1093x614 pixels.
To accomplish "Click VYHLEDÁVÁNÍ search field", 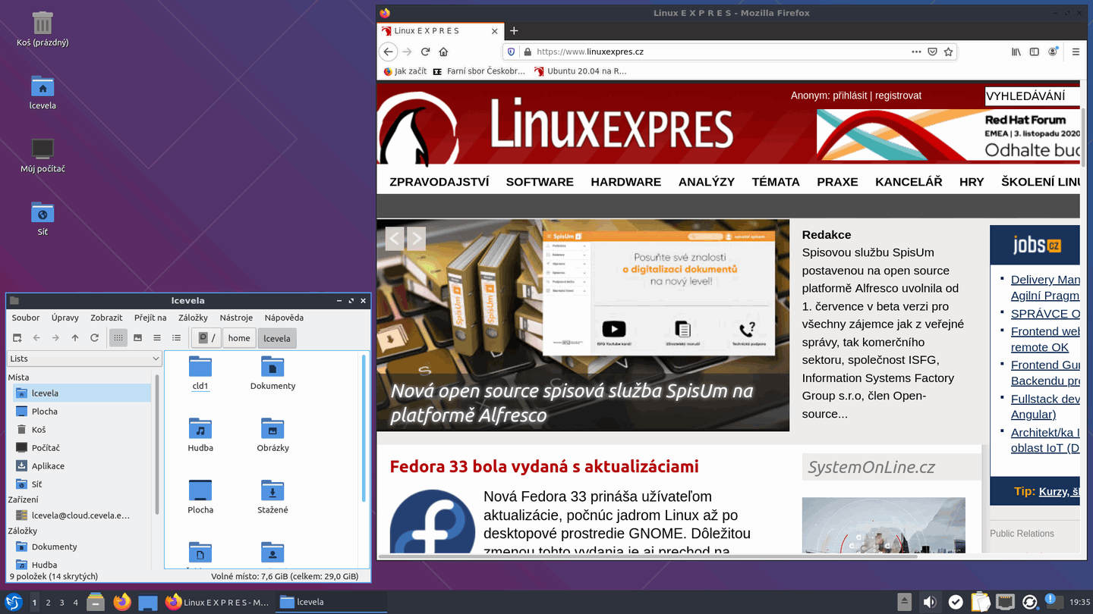I will (1032, 96).
